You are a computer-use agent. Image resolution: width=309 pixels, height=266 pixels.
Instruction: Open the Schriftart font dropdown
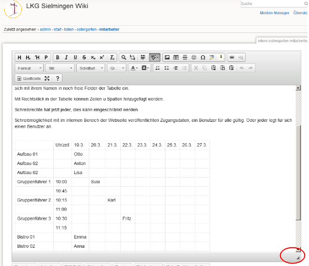click(x=91, y=68)
